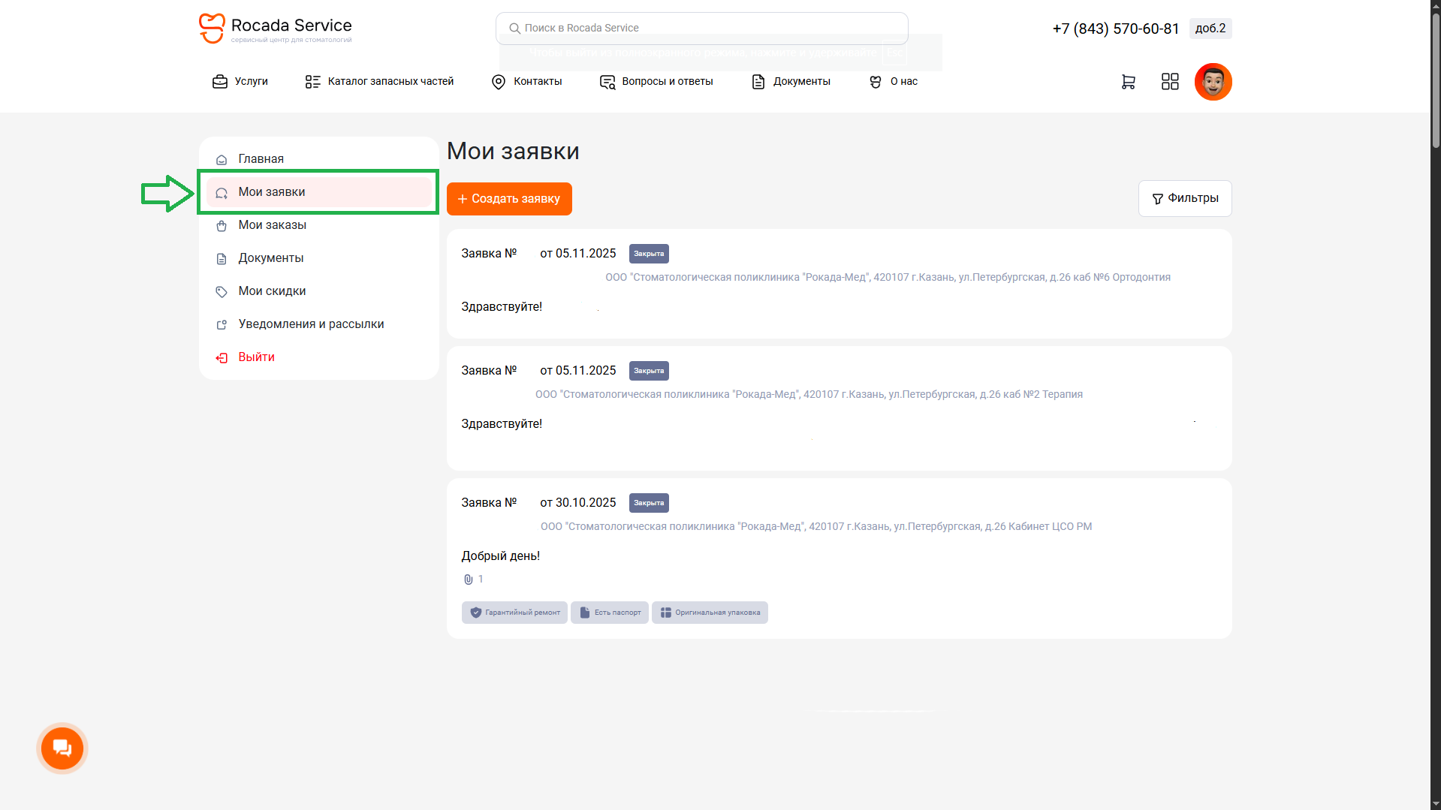Open the apps grid icon

click(1170, 82)
